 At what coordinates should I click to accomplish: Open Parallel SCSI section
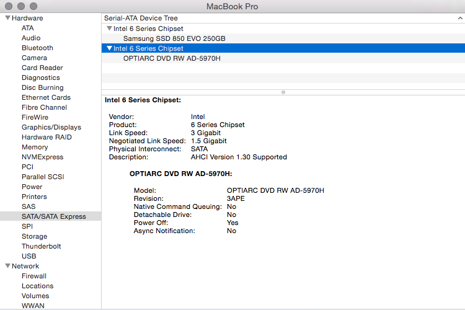click(x=43, y=177)
